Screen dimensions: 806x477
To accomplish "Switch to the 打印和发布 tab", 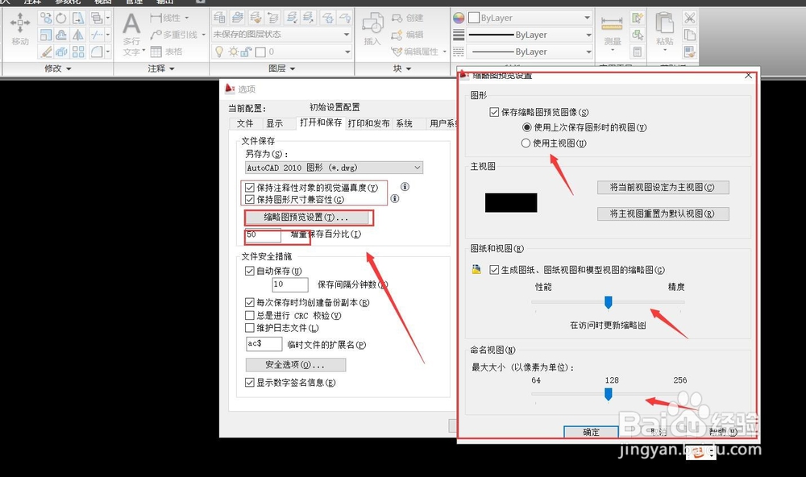I will tap(368, 123).
